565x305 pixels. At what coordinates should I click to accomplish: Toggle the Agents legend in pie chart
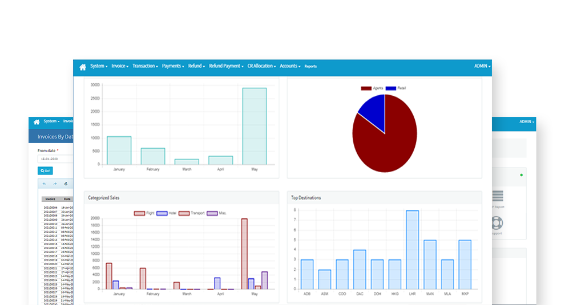[x=372, y=88]
